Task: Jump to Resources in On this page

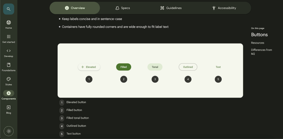Action: pyautogui.click(x=257, y=43)
